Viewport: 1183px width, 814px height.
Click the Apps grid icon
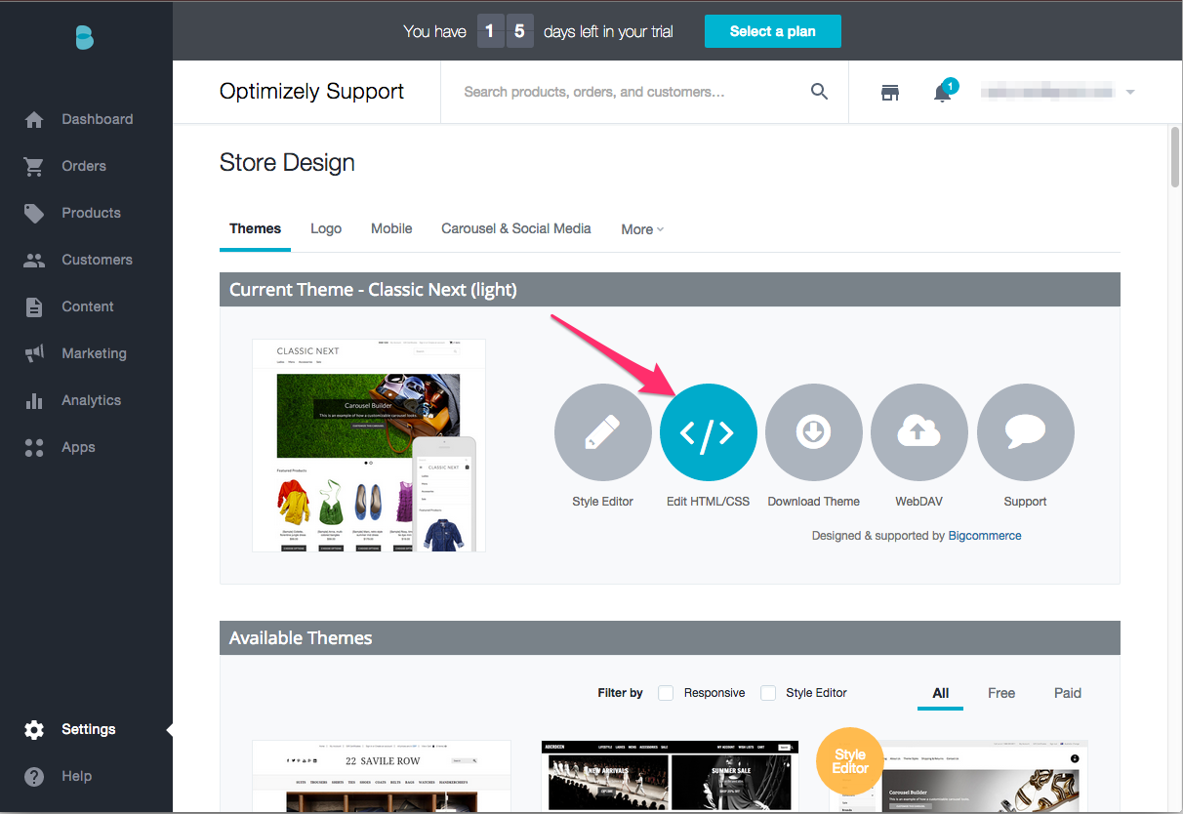point(34,447)
